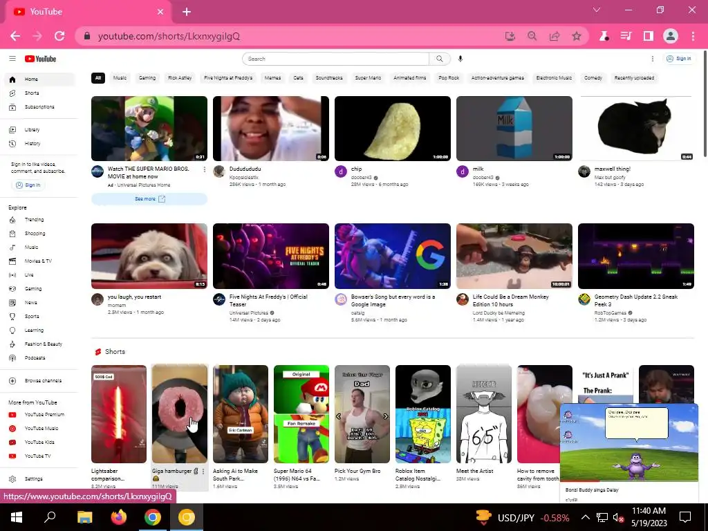Open a new browser tab

(x=187, y=12)
